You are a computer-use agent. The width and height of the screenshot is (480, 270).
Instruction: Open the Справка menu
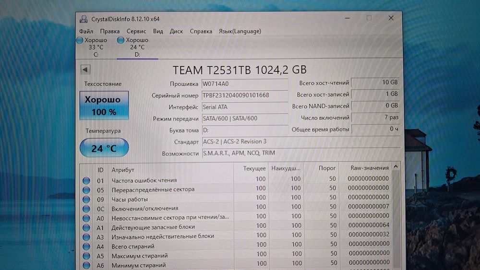(201, 31)
